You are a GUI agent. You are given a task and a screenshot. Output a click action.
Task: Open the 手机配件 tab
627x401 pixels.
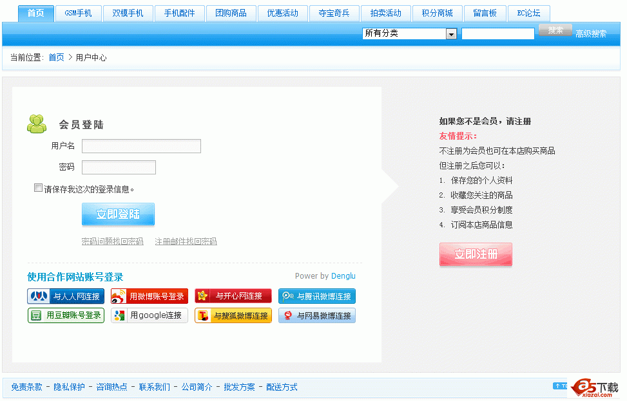(180, 13)
